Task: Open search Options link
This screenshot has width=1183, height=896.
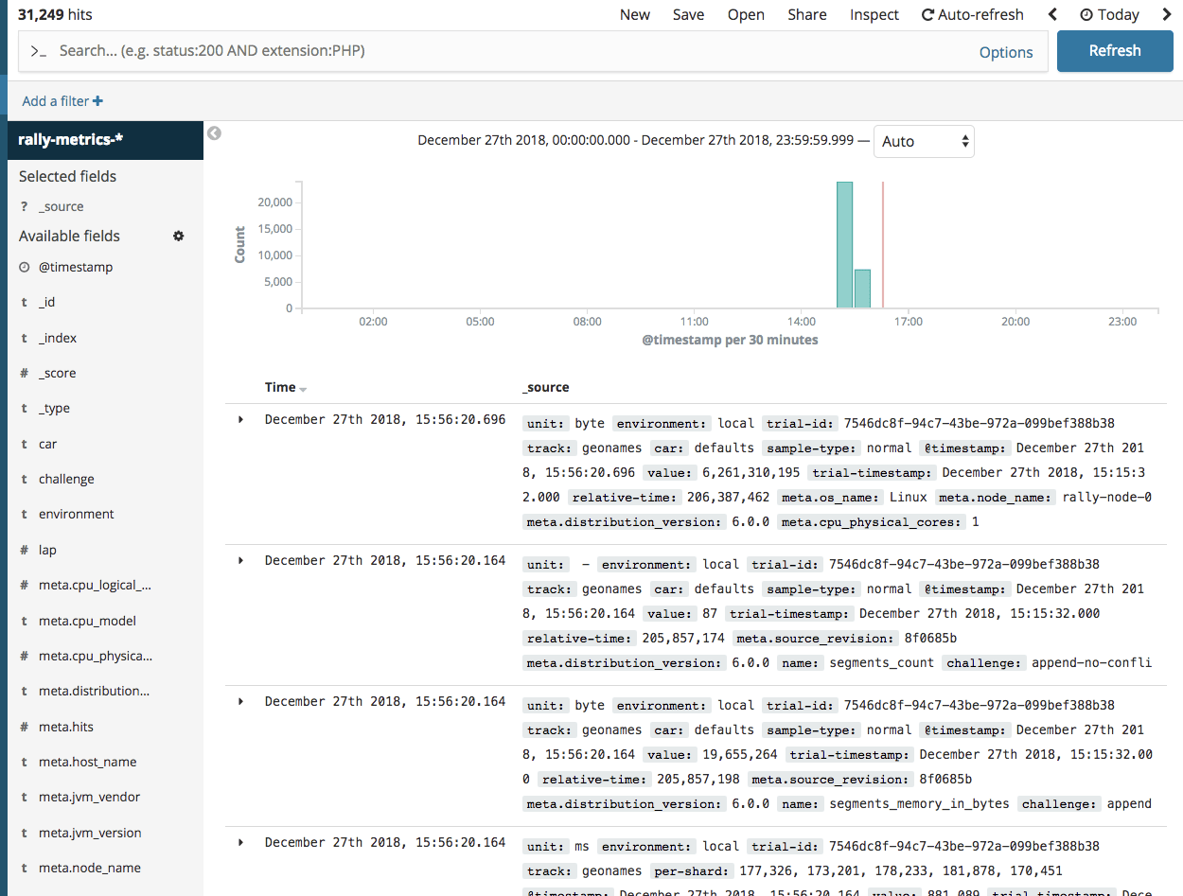Action: [x=1006, y=52]
